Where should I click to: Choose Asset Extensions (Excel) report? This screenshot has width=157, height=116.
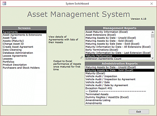(x=118, y=35)
